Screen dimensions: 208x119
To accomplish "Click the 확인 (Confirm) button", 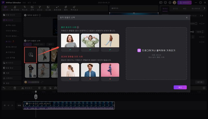I will (180, 87).
